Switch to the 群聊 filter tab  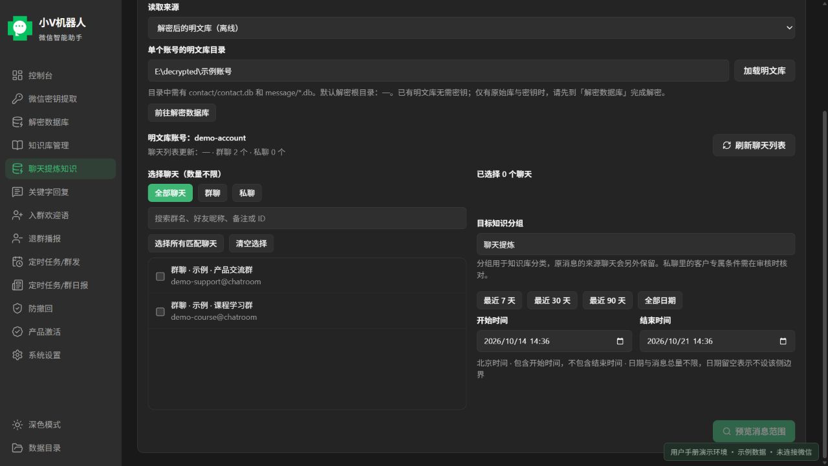coord(212,193)
